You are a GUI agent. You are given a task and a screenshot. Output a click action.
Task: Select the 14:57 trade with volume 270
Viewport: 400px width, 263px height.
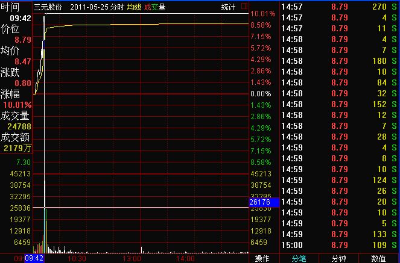pyautogui.click(x=339, y=6)
